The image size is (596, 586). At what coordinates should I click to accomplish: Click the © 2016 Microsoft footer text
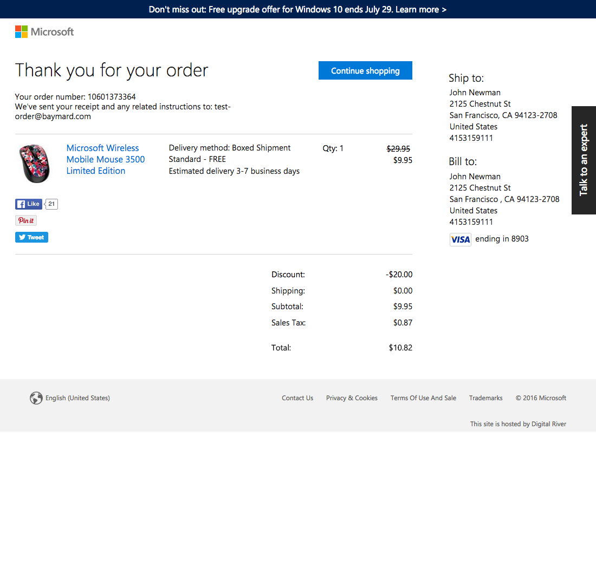pos(541,398)
